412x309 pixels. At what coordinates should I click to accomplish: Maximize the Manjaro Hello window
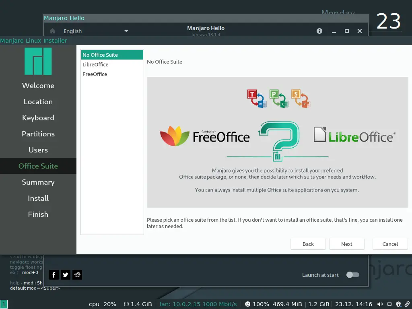click(346, 31)
